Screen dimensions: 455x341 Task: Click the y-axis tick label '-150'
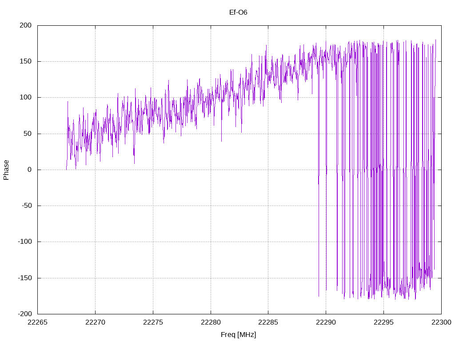25,278
